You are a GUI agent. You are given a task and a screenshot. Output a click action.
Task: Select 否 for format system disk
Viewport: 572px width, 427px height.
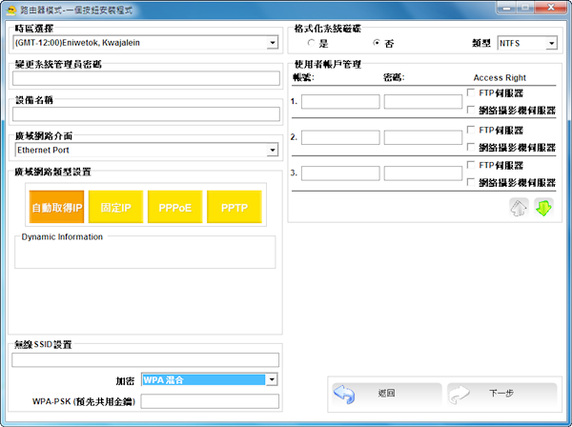(x=377, y=44)
